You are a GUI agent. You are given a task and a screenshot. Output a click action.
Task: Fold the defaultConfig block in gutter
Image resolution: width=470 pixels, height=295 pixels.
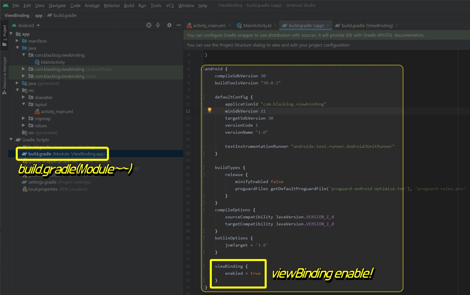coord(203,97)
